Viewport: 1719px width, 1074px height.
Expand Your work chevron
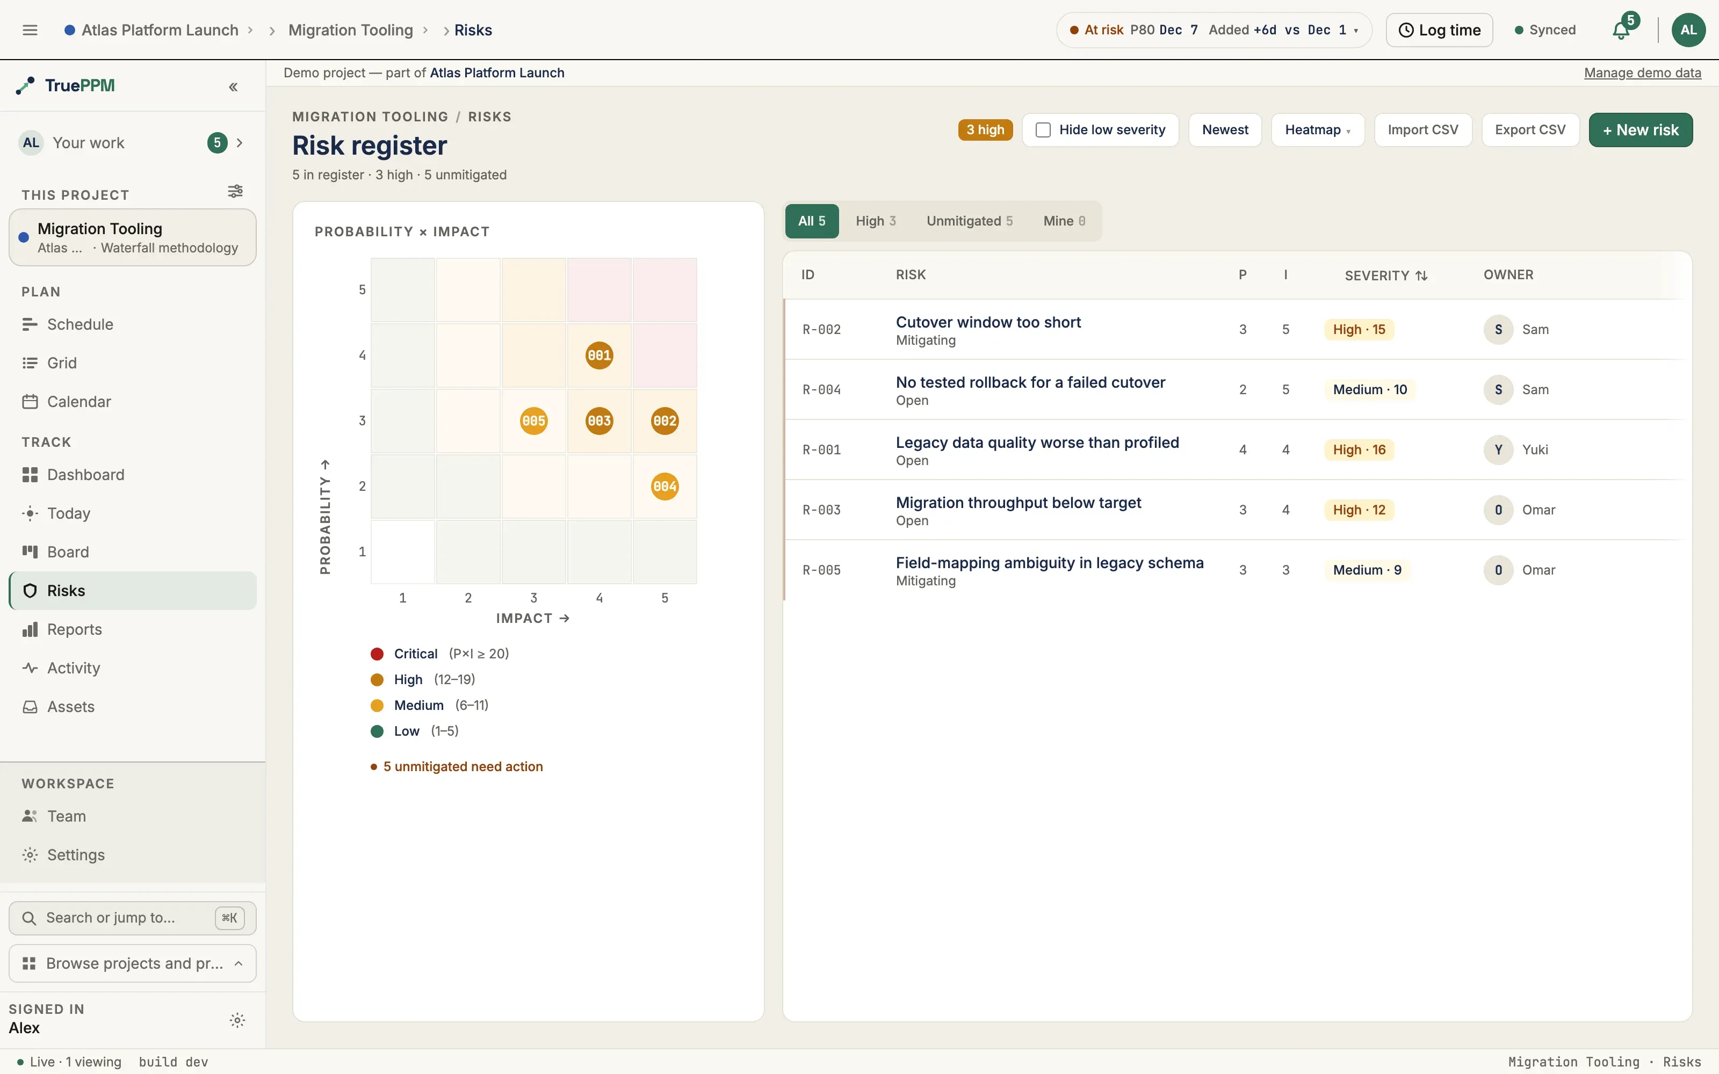[240, 143]
